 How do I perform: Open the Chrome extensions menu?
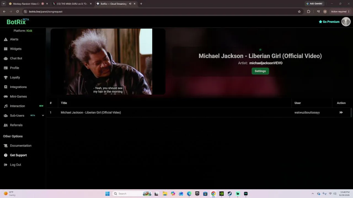click(x=309, y=12)
